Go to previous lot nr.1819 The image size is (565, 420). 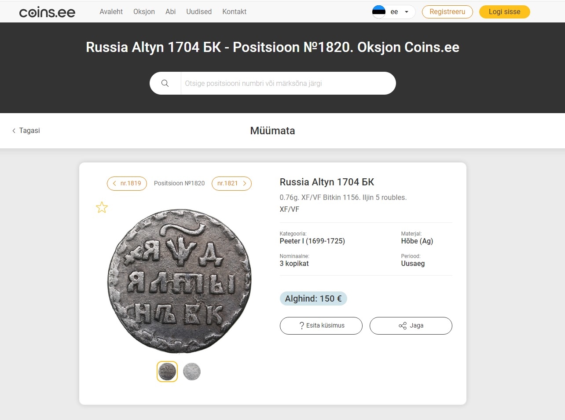click(127, 184)
